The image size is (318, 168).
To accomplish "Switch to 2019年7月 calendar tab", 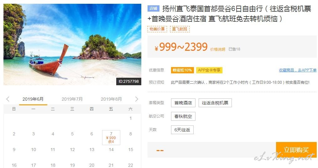I will 72,99.
